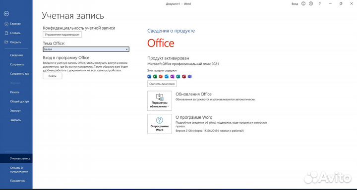The width and height of the screenshot is (357, 190).
Task: Click the Управление параметрами button
Action: click(x=62, y=35)
